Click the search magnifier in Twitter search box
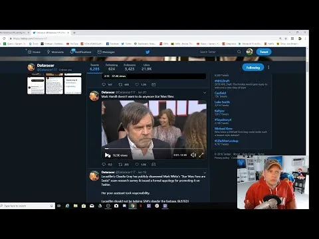This screenshot has width=319, height=239. tap(239, 52)
